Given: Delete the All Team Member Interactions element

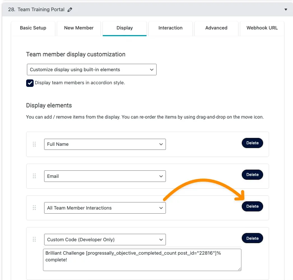Looking at the screenshot, I should click(252, 206).
